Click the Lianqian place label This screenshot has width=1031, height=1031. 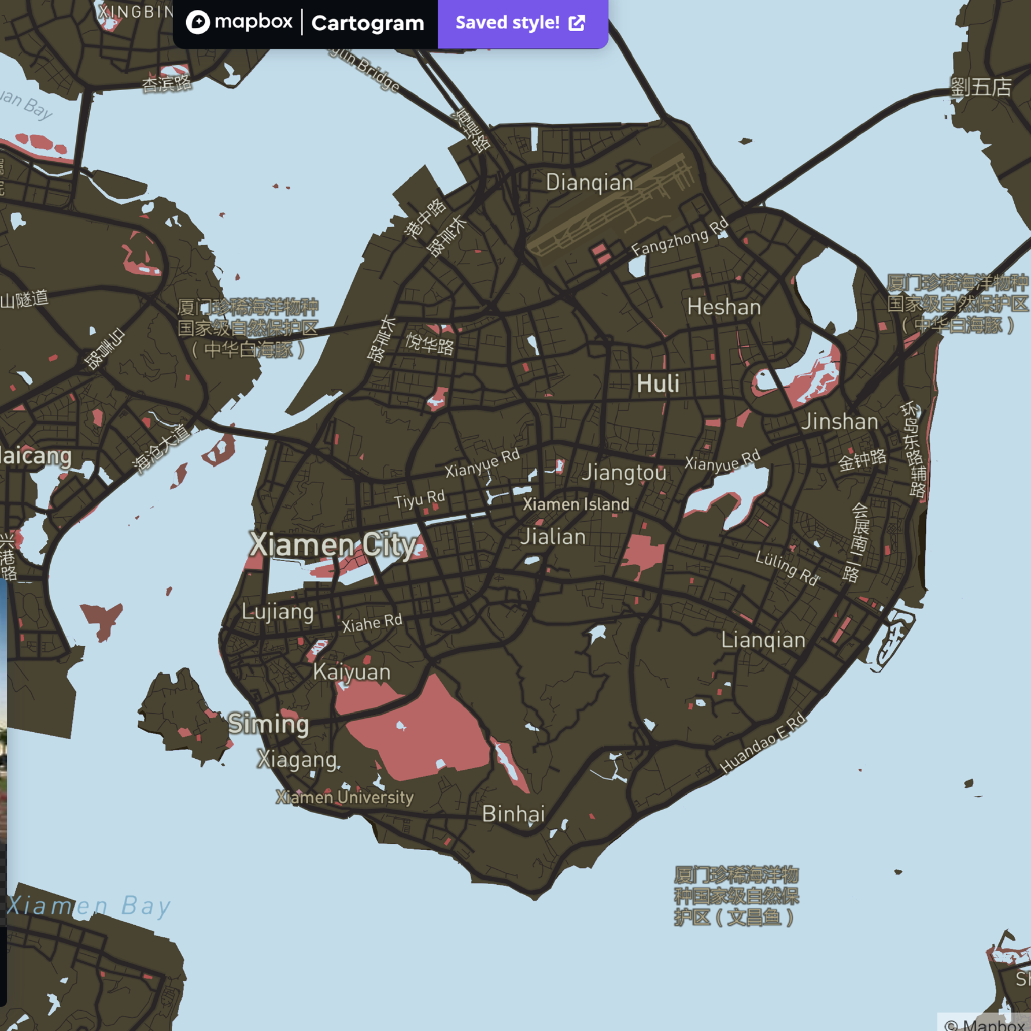tap(763, 640)
